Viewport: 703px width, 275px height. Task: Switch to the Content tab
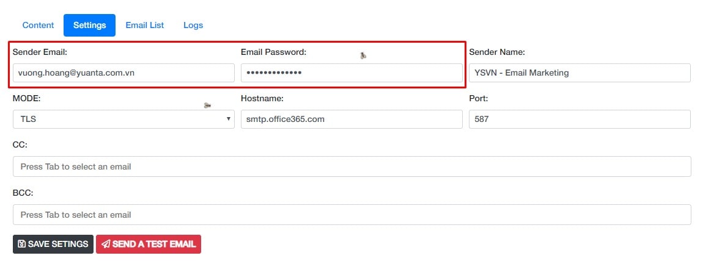click(38, 25)
